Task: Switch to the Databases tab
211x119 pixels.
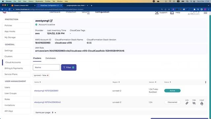Action: pos(50,58)
